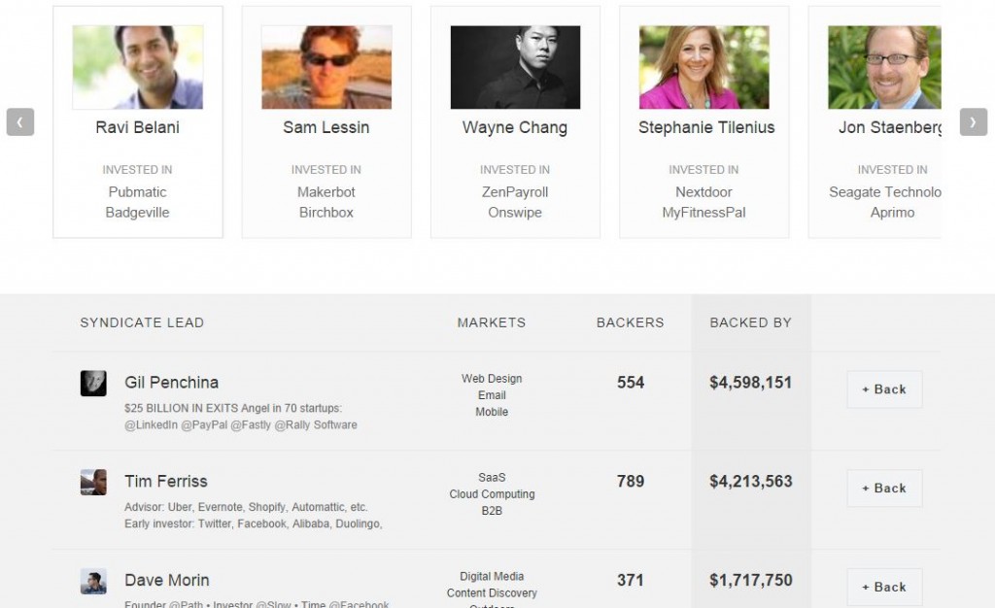Open Dave Morin's avatar picture

point(93,582)
